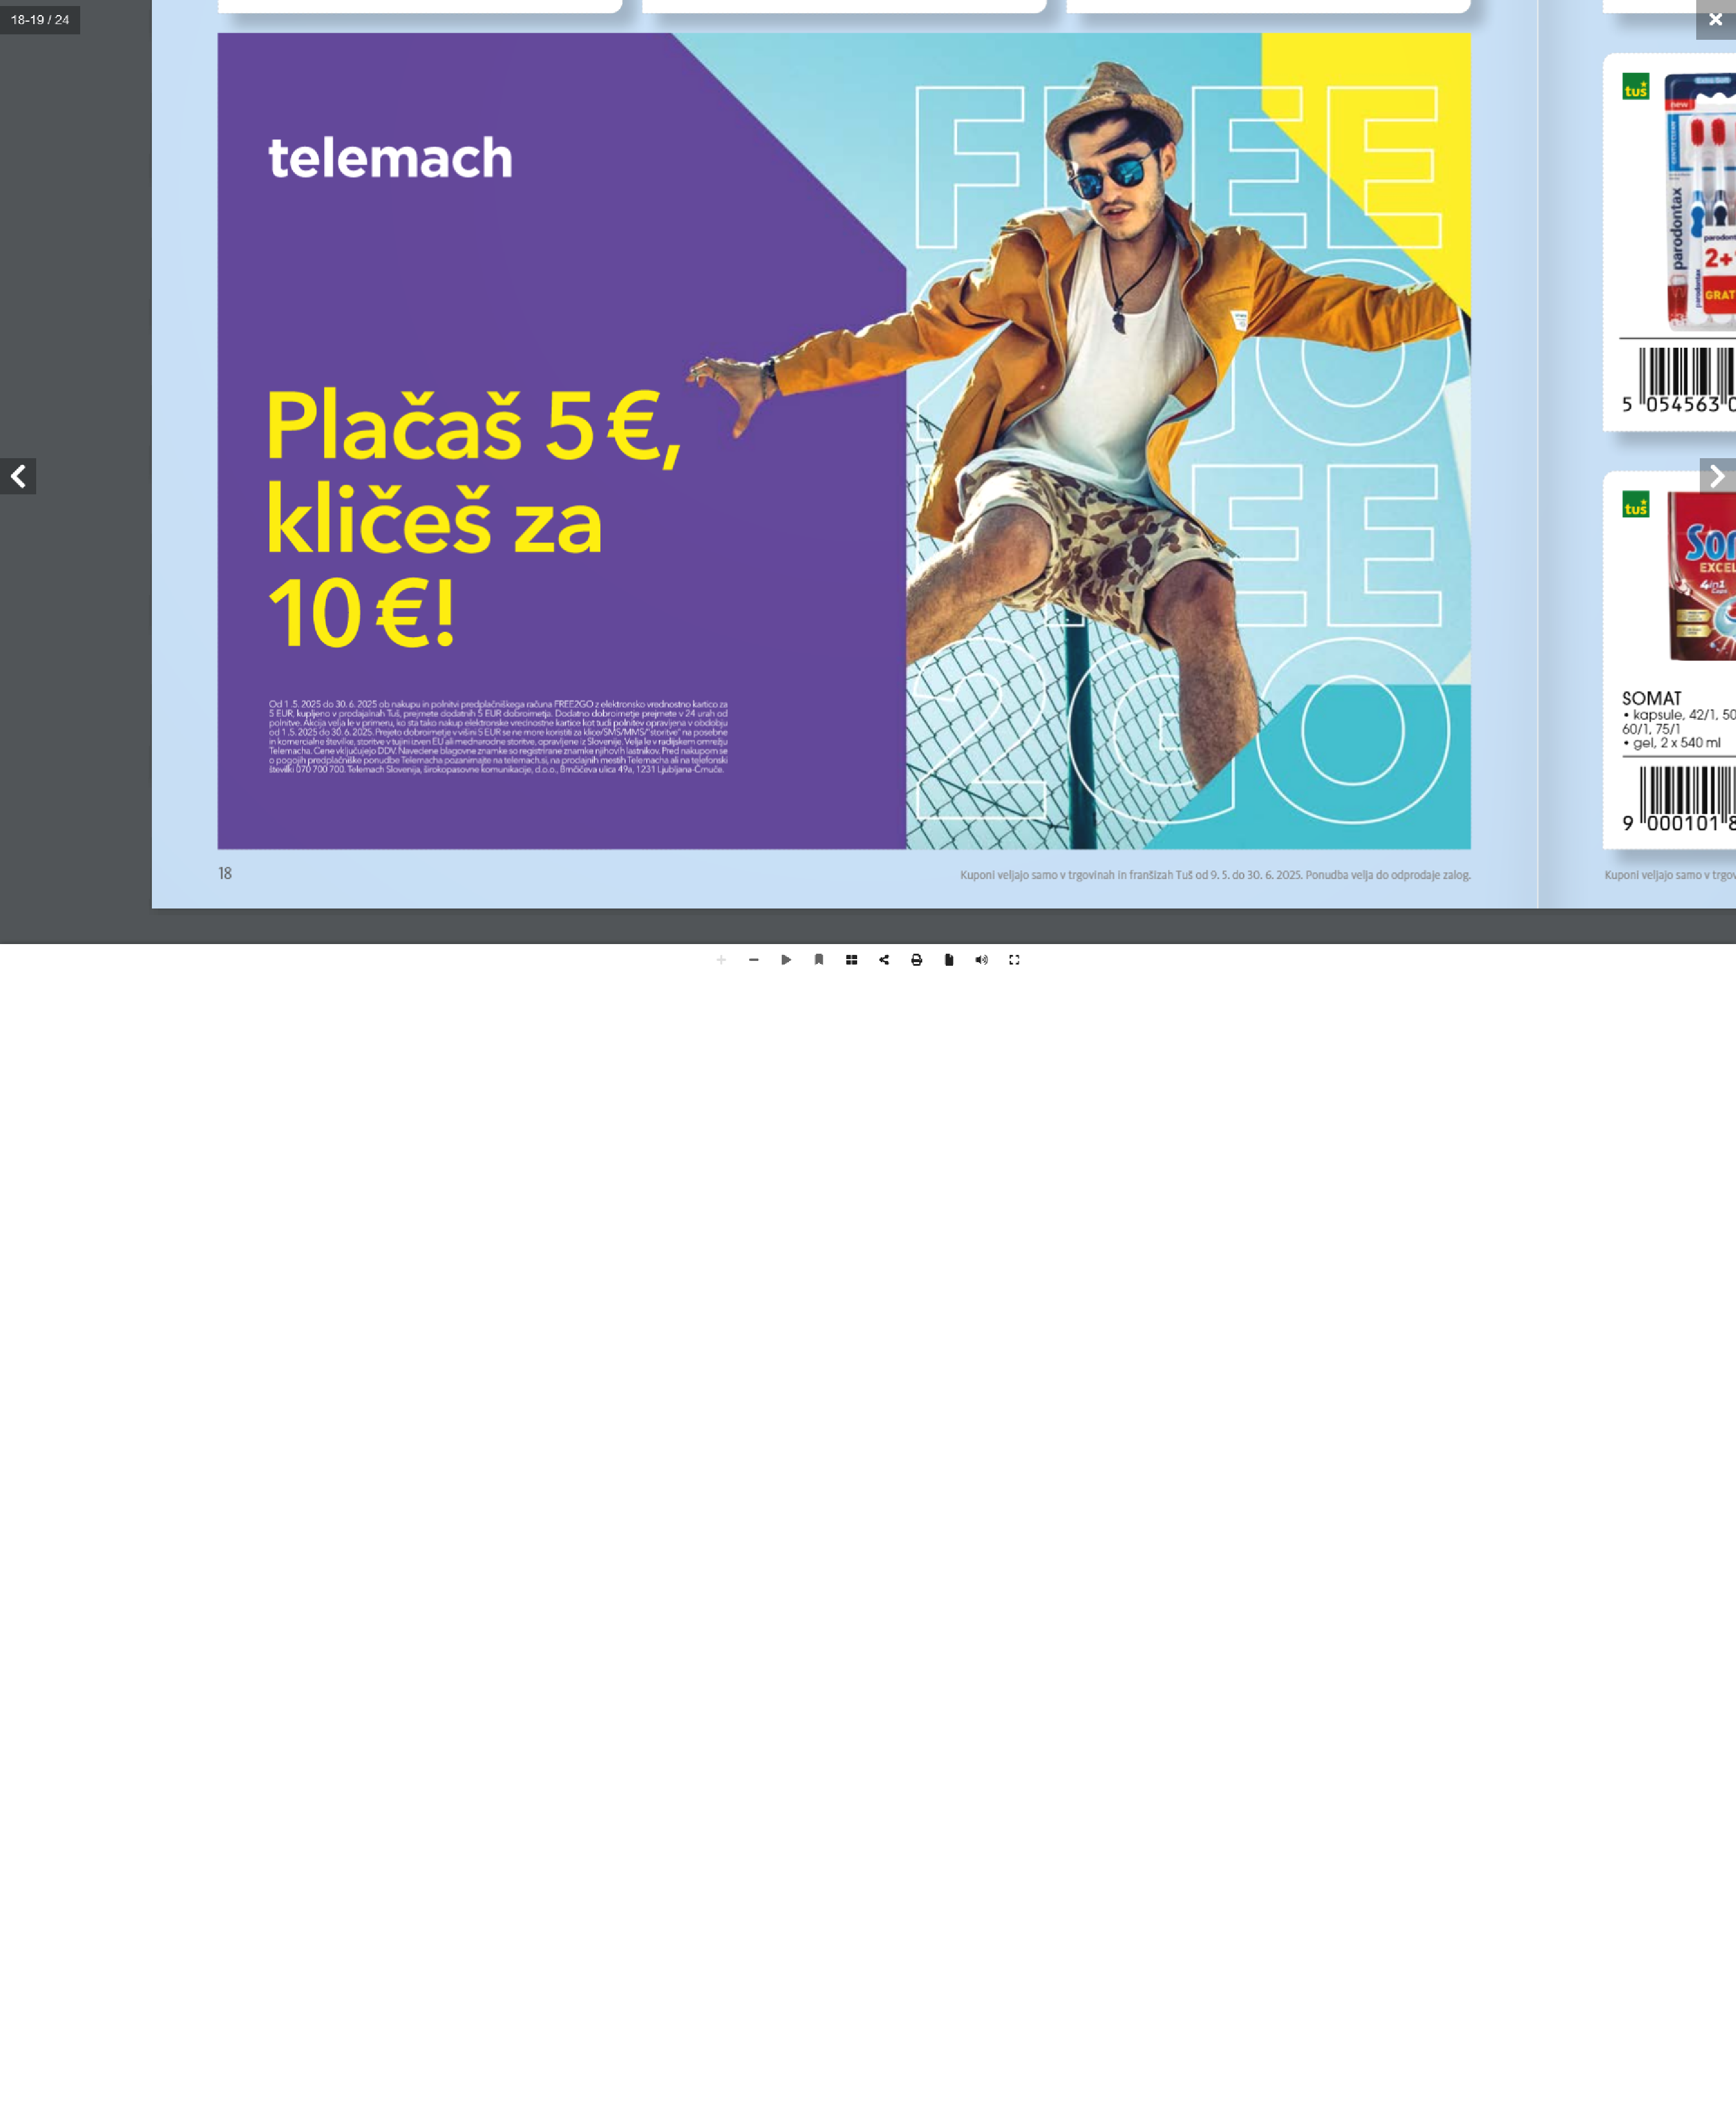This screenshot has width=1736, height=2116.
Task: Click the barcode under the parodontax coupon
Action: click(1679, 381)
